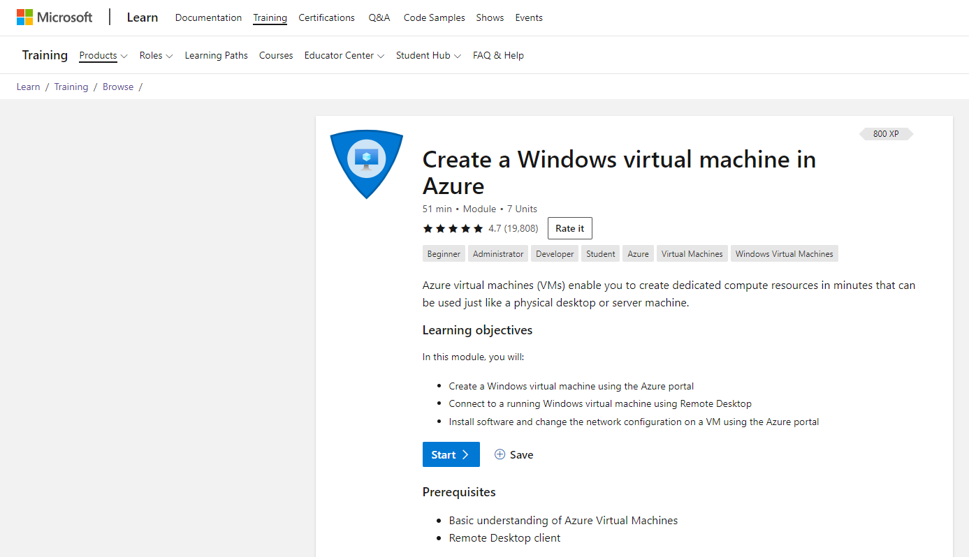Image resolution: width=969 pixels, height=557 pixels.
Task: Click the Start button
Action: (x=451, y=454)
